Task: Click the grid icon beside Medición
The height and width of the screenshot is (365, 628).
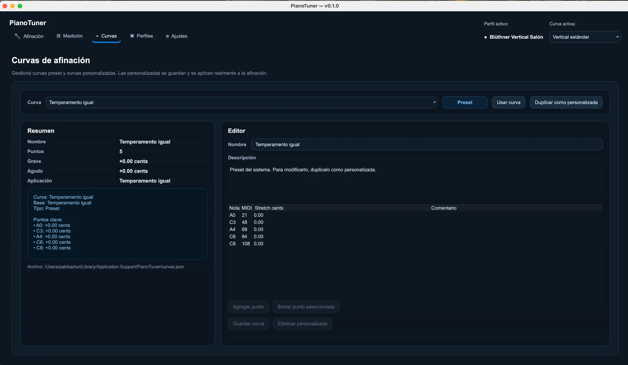Action: coord(59,36)
